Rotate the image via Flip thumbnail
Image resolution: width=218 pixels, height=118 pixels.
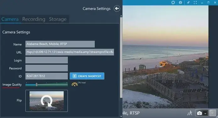click(x=46, y=101)
